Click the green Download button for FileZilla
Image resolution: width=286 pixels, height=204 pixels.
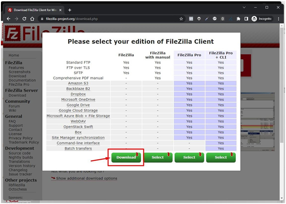click(126, 157)
